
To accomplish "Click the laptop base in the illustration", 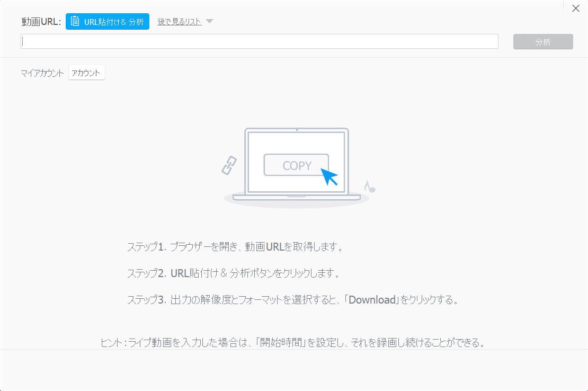I will [x=297, y=197].
